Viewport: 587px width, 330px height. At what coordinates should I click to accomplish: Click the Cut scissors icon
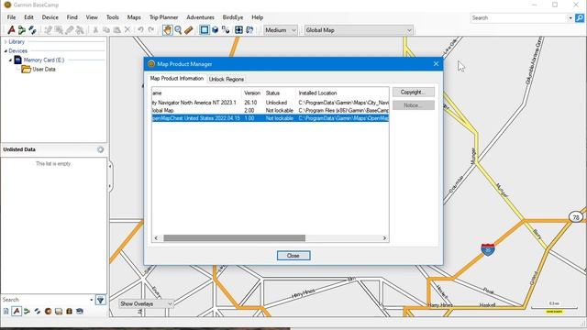point(95,30)
